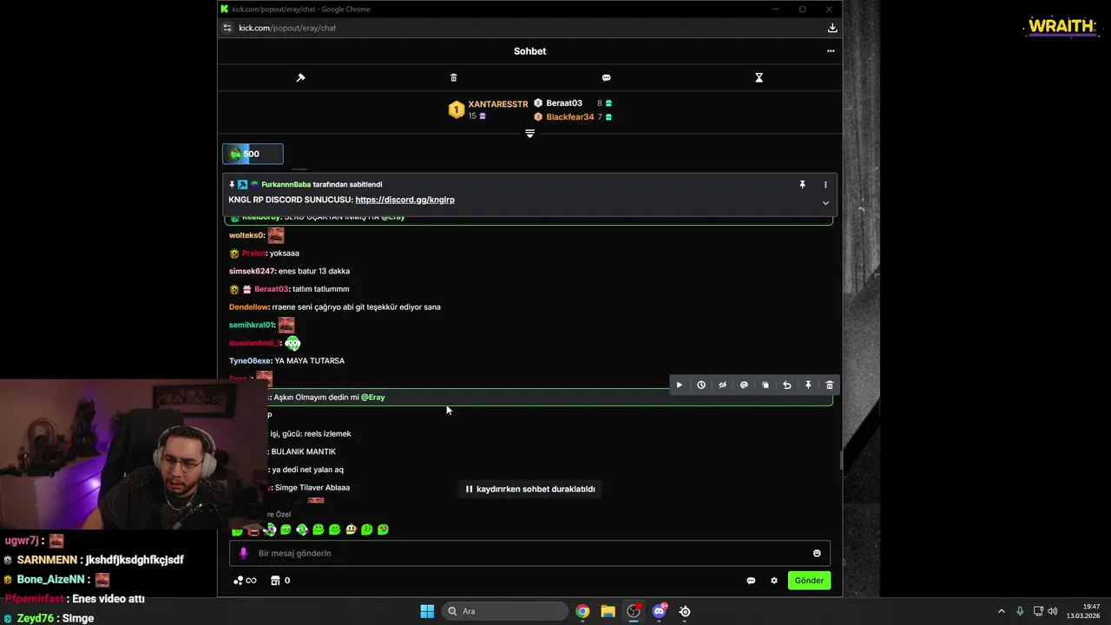Send the message with Gönder
Image resolution: width=1111 pixels, height=625 pixels.
(809, 581)
